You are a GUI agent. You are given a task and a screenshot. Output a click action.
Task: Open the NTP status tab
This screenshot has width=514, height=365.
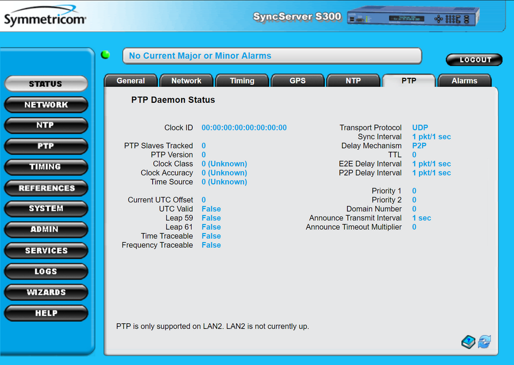353,81
